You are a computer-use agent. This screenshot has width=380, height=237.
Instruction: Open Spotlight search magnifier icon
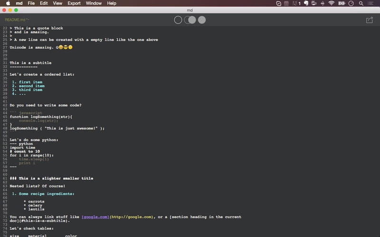tap(361, 3)
